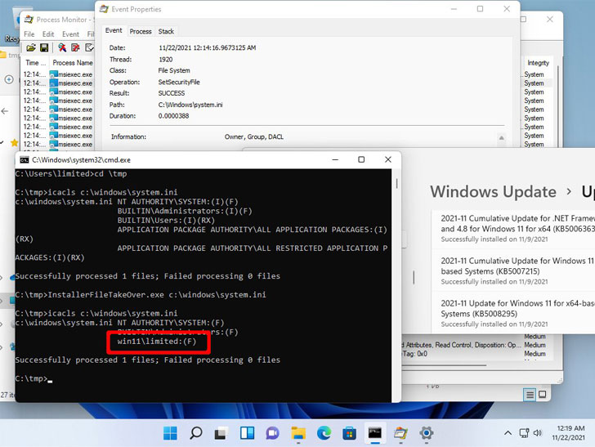
Task: Open the Edit menu in Process Monitor
Action: pyautogui.click(x=48, y=34)
